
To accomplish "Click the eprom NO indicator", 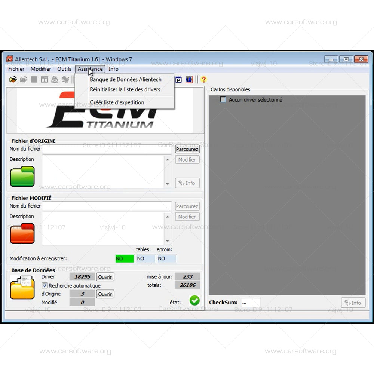I will 166,258.
